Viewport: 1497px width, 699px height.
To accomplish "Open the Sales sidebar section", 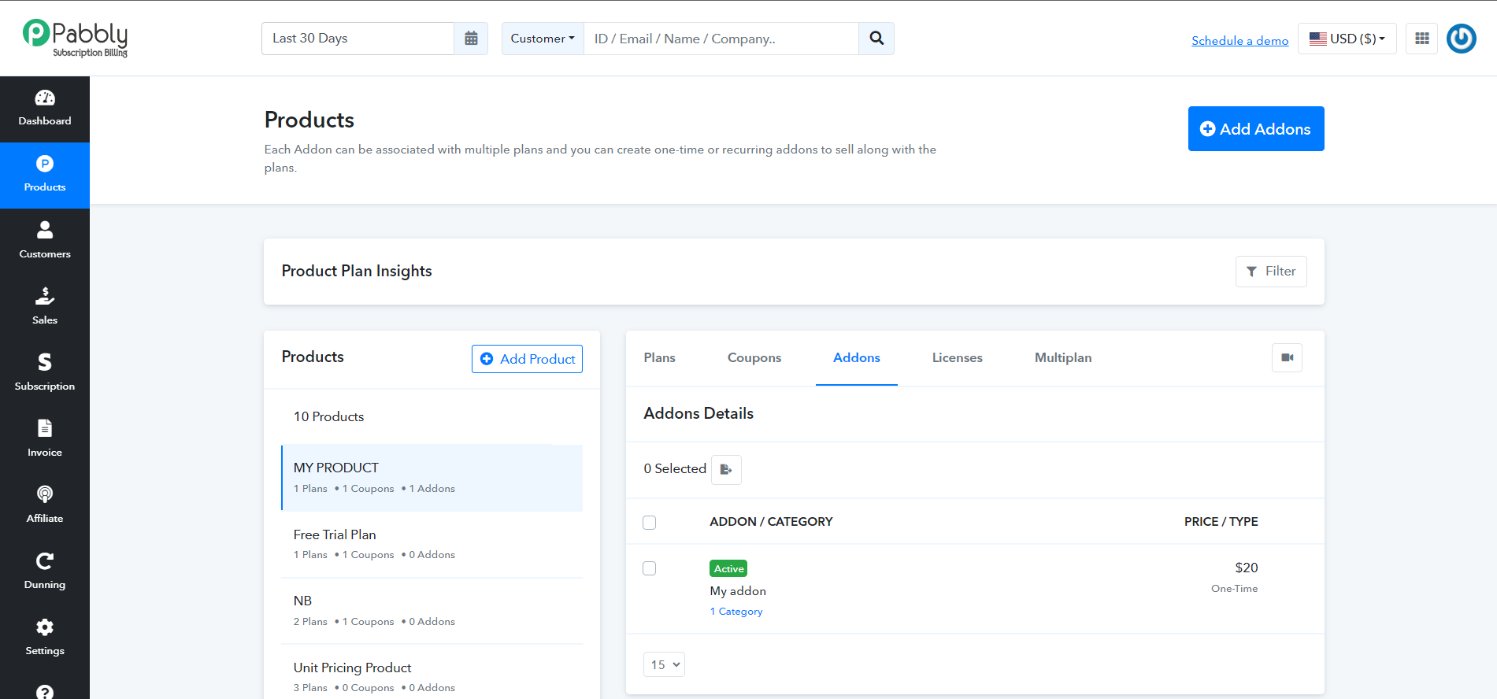I will click(x=45, y=307).
